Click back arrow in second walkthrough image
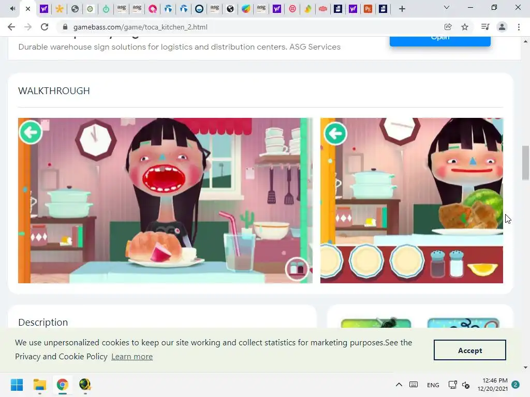530x397 pixels. 335,134
